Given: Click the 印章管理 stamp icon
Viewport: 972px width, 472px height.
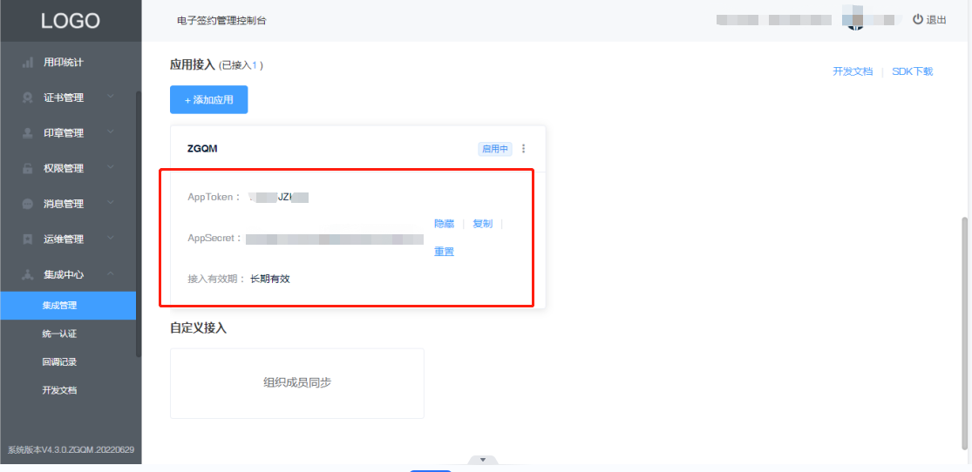Looking at the screenshot, I should pyautogui.click(x=27, y=133).
